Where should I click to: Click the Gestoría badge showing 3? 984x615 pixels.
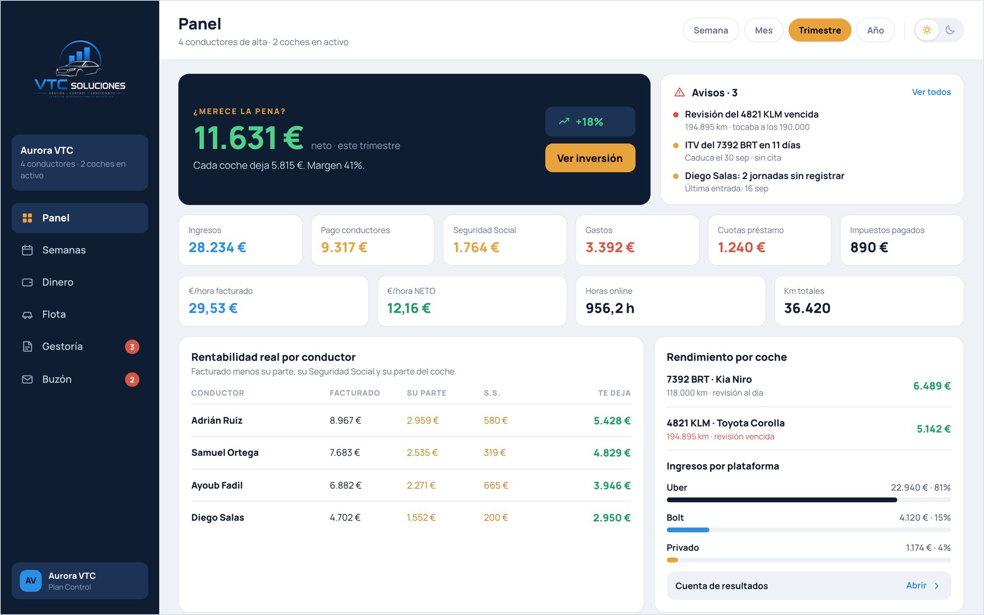132,347
